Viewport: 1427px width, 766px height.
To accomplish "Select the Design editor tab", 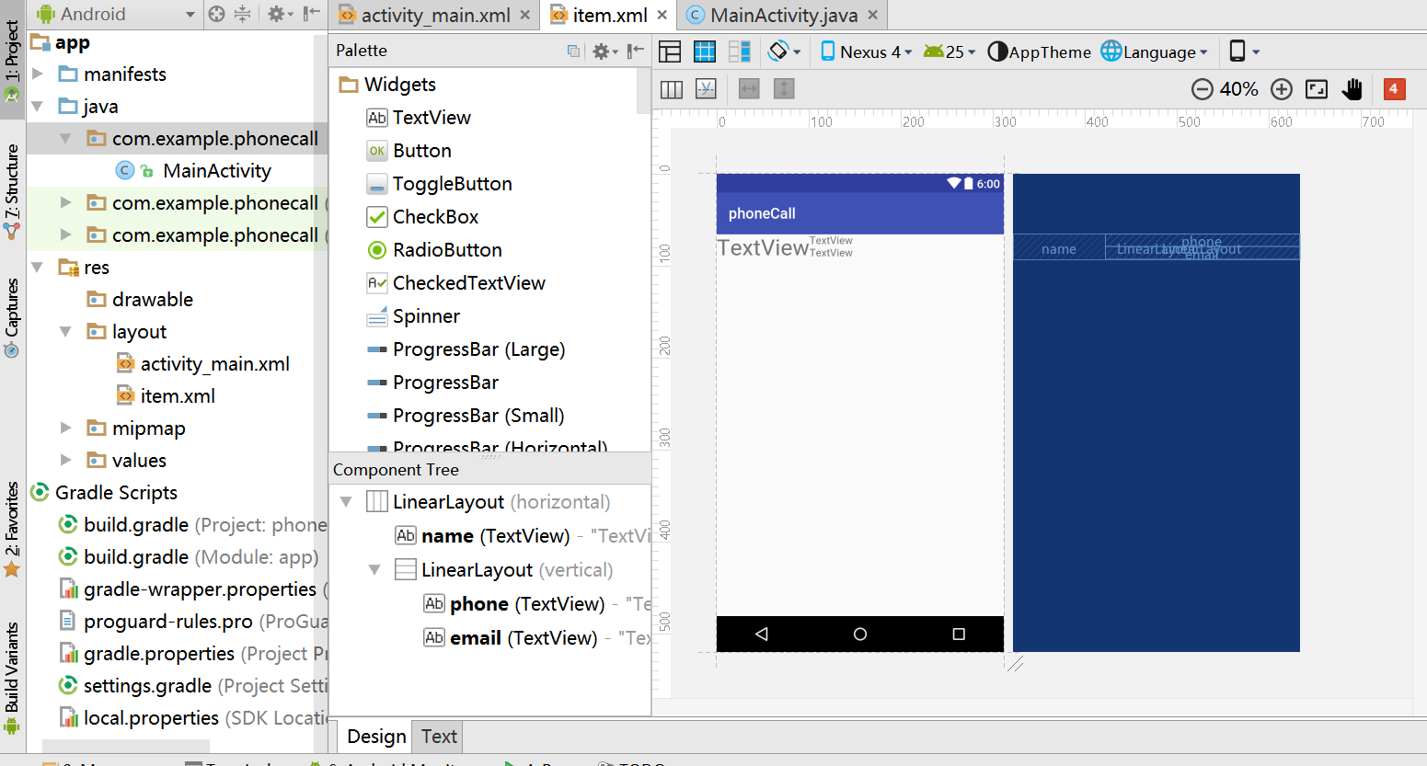I will 376,737.
